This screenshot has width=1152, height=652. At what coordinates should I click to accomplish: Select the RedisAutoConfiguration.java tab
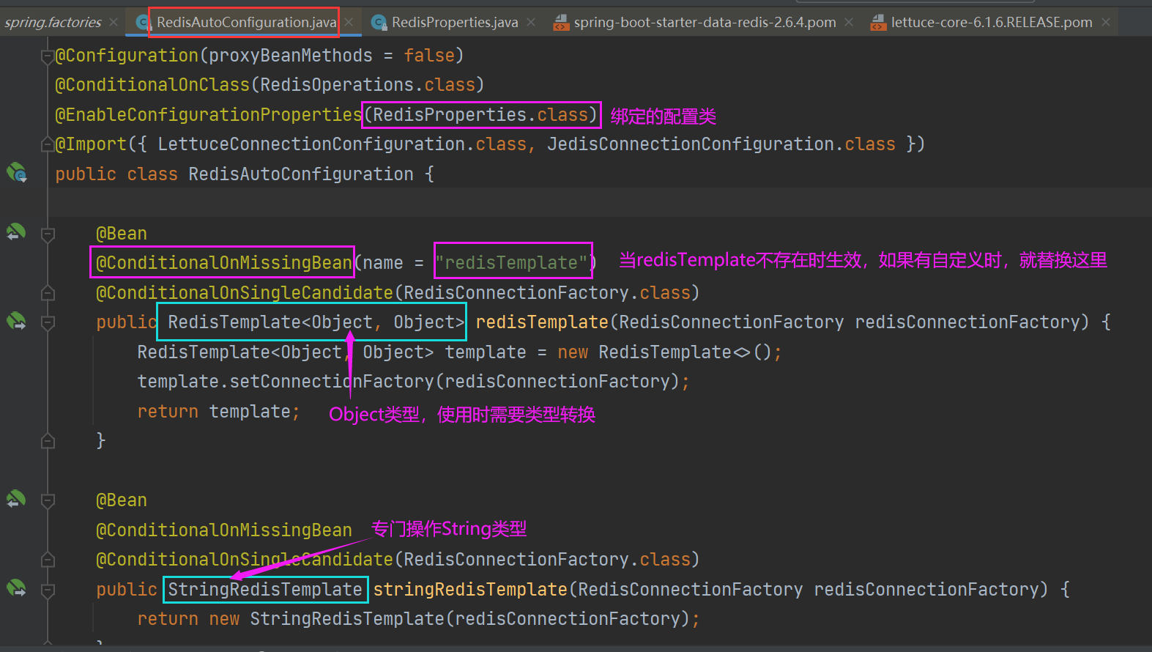point(246,23)
